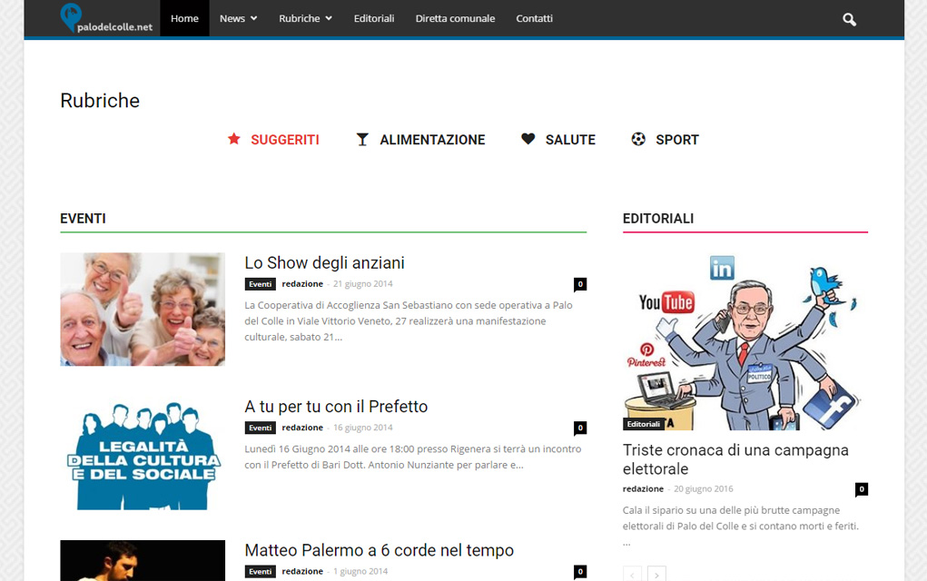Open comment count for Triste cronaca editorial

(x=862, y=489)
